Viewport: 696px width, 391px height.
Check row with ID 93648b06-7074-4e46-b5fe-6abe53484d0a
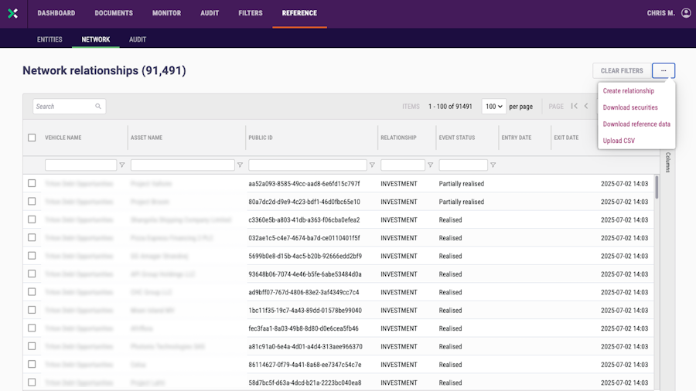tap(32, 274)
